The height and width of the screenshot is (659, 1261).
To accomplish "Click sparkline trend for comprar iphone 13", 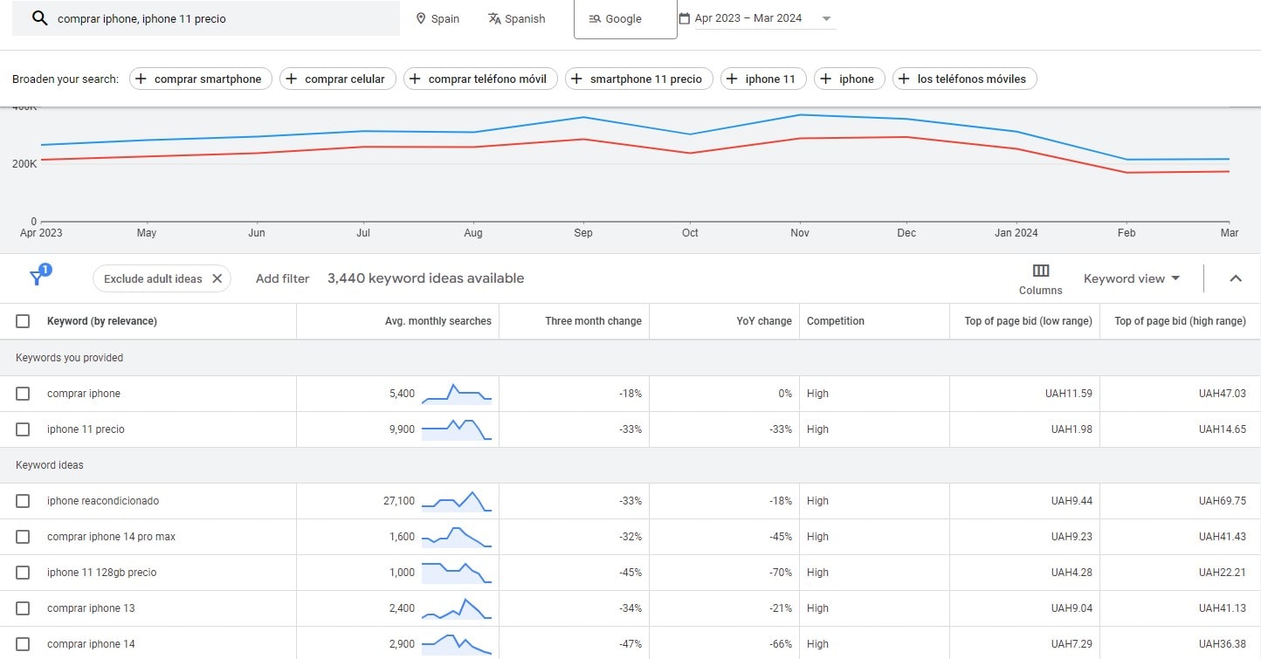I will pos(457,608).
